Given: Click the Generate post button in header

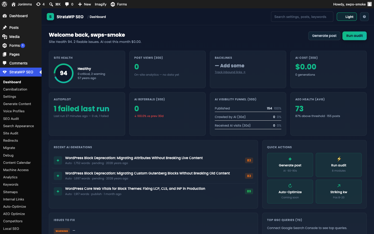Looking at the screenshot, I should click(x=324, y=36).
